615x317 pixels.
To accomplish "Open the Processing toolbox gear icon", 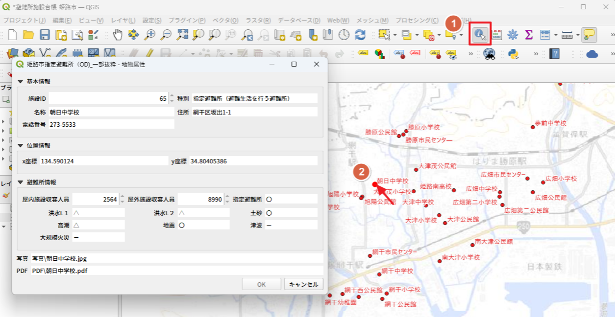I will [513, 35].
